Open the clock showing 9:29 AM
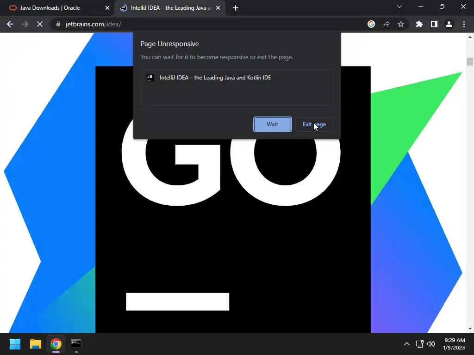The height and width of the screenshot is (355, 474). pyautogui.click(x=454, y=344)
